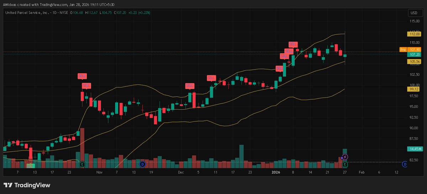
Task: Click the tall red October volume bar
Action: click(82, 148)
